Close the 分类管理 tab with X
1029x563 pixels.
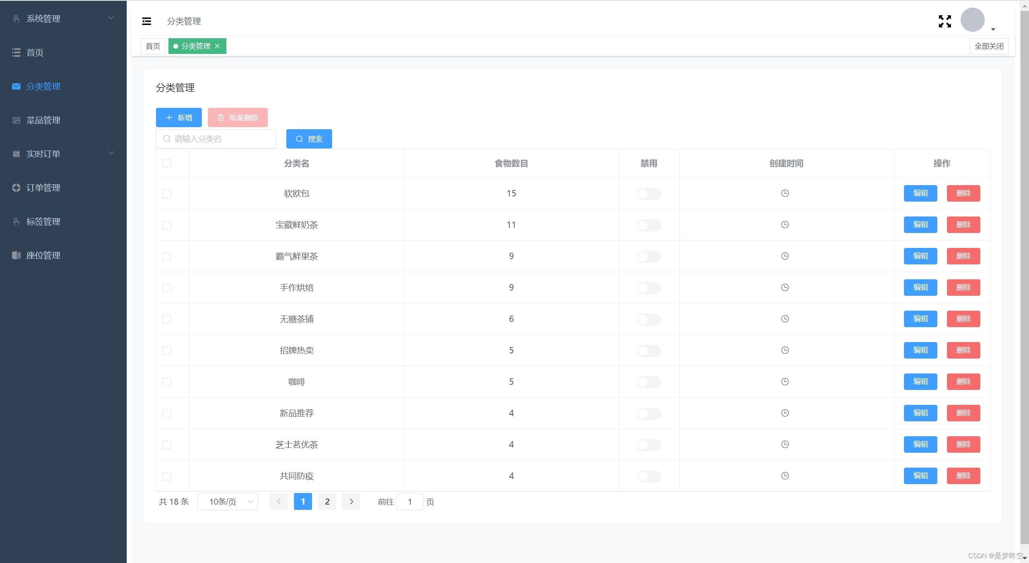[217, 46]
